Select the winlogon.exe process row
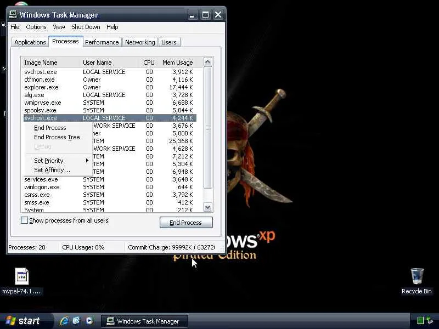The width and height of the screenshot is (439, 329). pos(110,187)
